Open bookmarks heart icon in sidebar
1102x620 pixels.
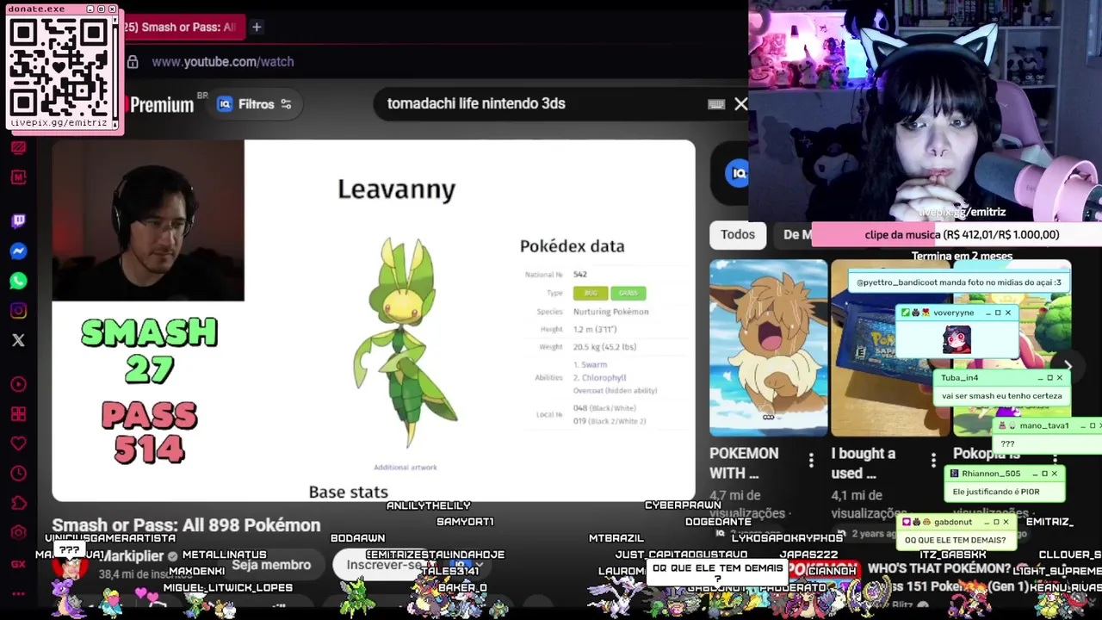18,443
